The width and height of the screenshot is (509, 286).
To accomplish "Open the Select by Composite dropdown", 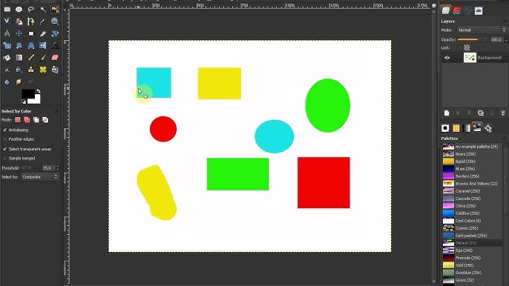I will coord(40,177).
